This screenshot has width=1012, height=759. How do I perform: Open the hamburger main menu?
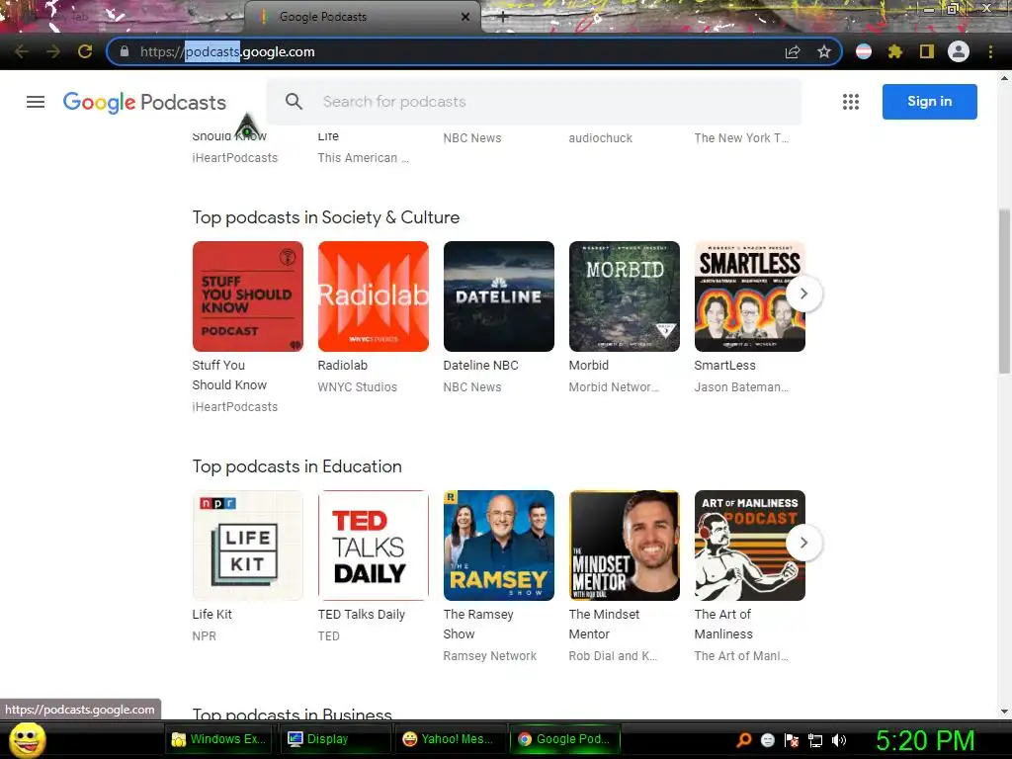(x=36, y=102)
